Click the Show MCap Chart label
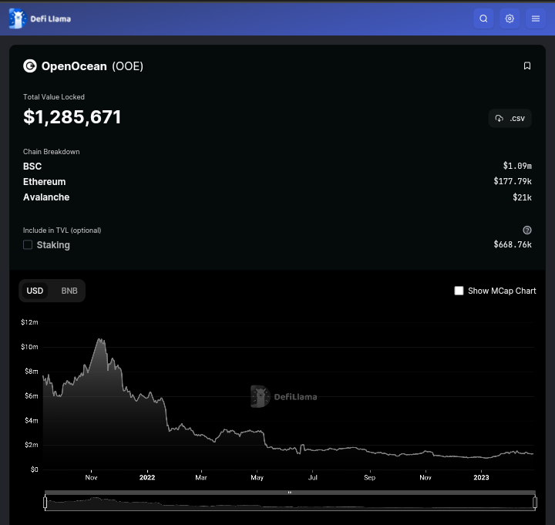Viewport: 555px width, 525px height. tap(502, 291)
